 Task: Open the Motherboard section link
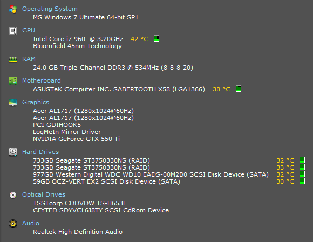point(42,80)
